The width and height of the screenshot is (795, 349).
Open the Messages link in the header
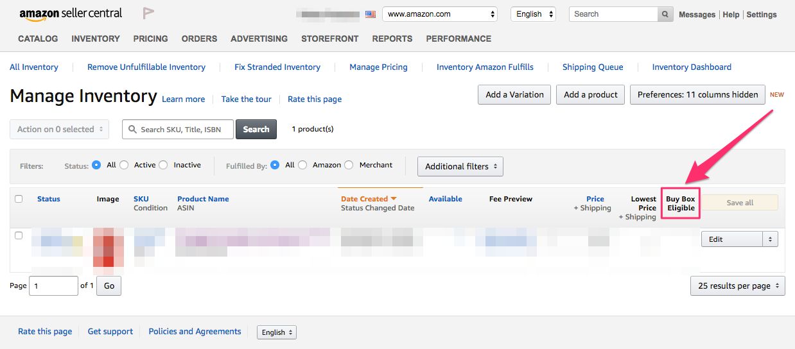point(697,14)
